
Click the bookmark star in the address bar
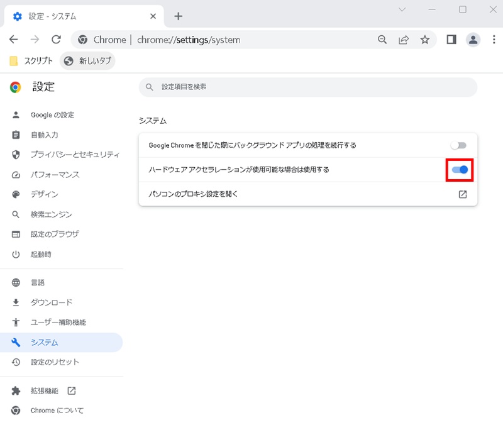[x=425, y=39]
